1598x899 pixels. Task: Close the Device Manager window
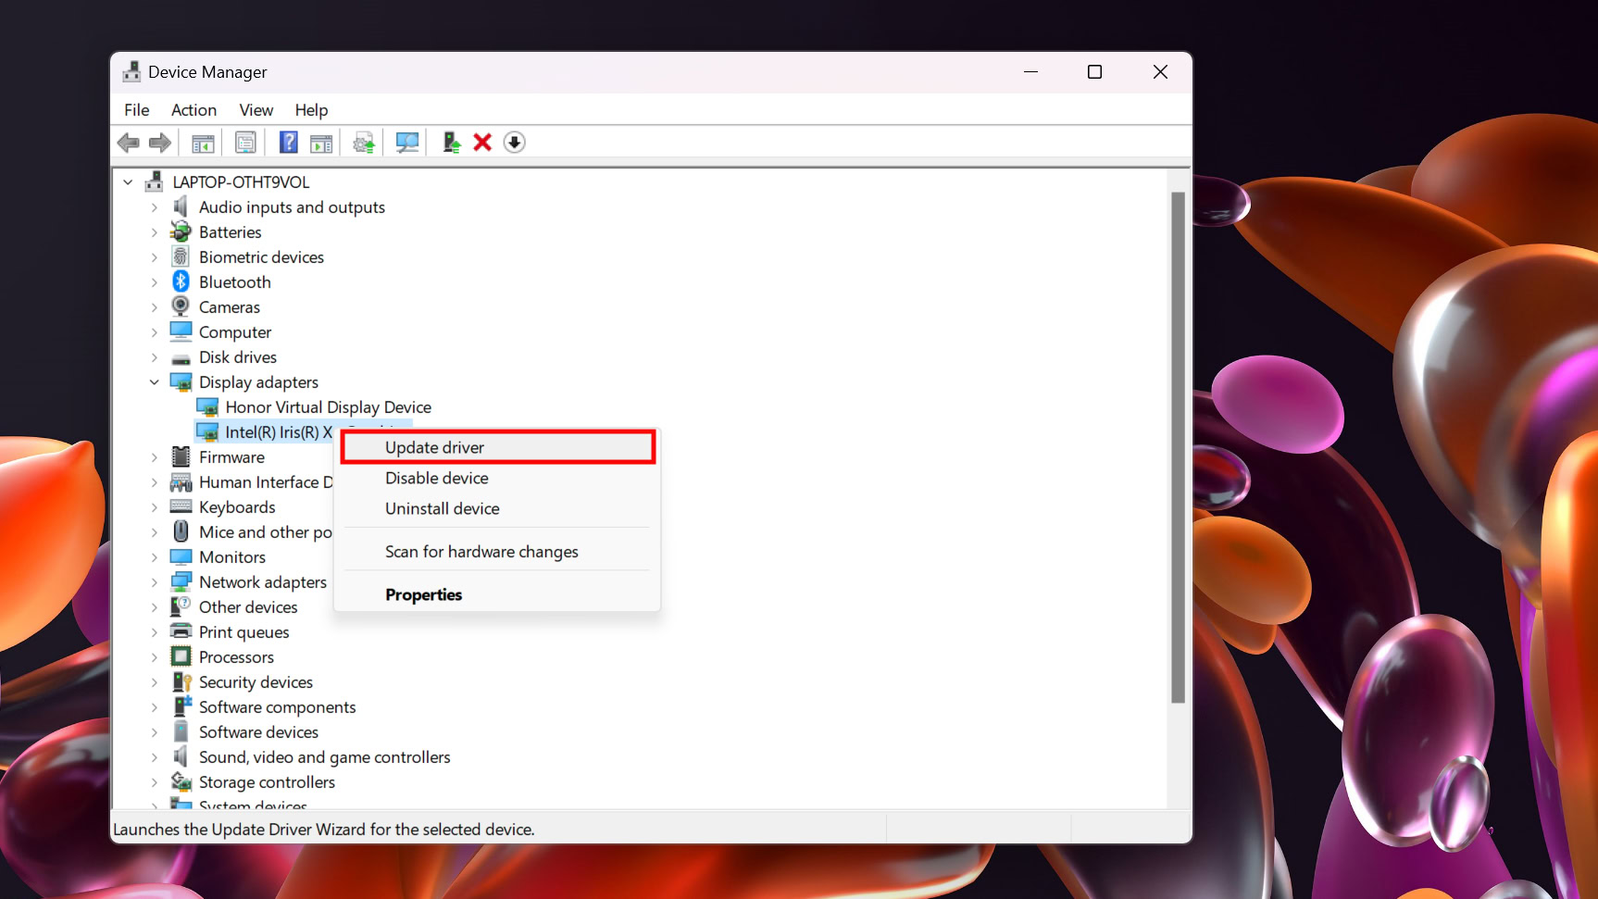(1160, 72)
